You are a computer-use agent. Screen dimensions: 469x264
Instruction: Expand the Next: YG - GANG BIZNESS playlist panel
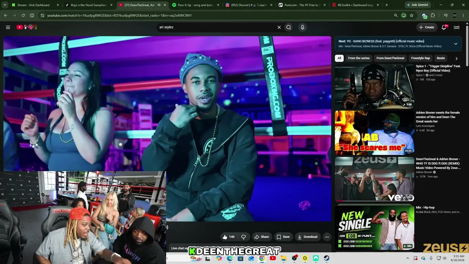click(x=455, y=44)
